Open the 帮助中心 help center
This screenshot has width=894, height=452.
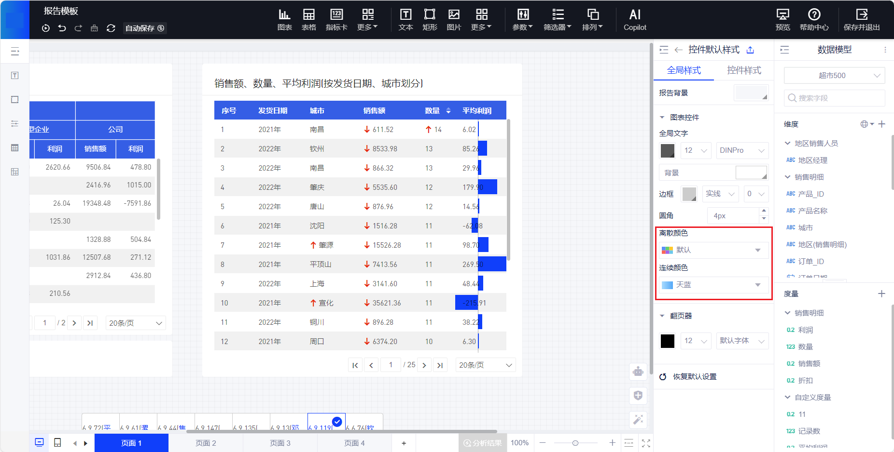pyautogui.click(x=814, y=20)
